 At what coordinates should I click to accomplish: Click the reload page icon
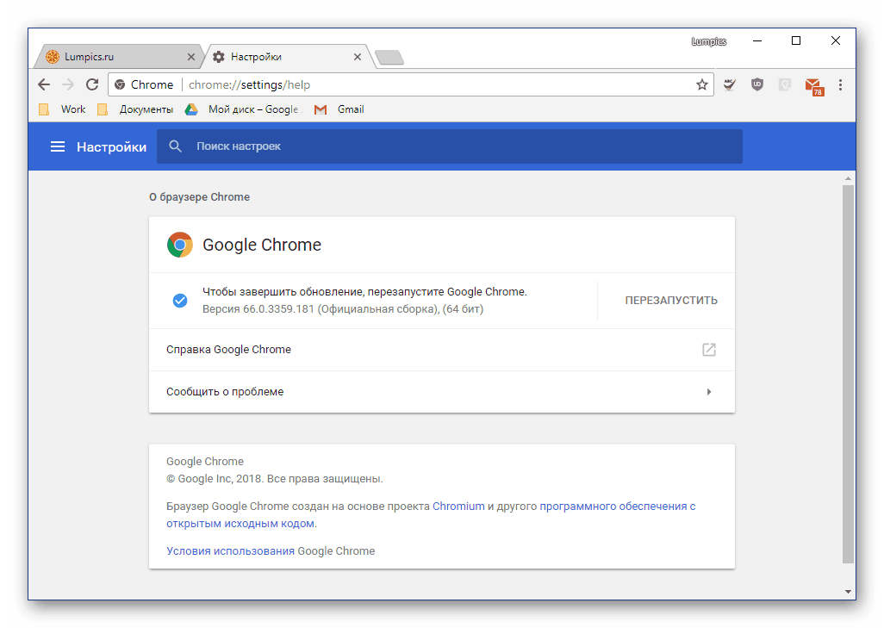92,84
